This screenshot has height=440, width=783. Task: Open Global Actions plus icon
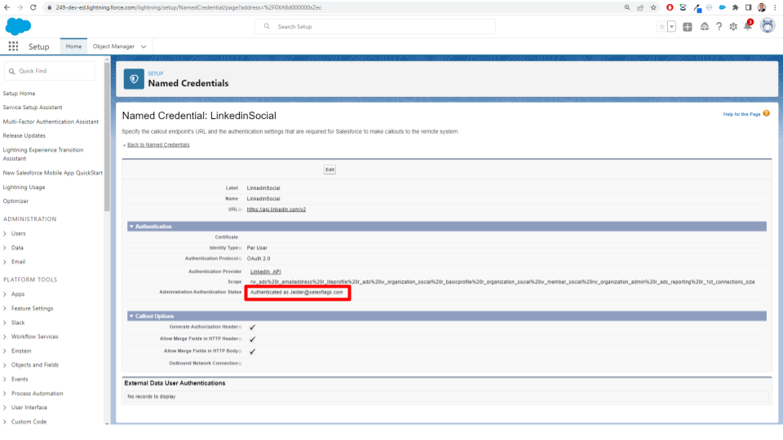[x=688, y=27]
